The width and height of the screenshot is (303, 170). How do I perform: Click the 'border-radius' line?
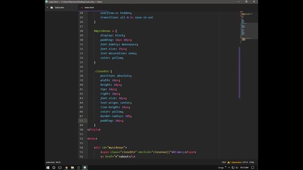pos(116,116)
